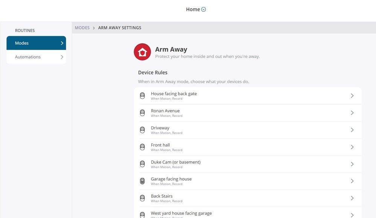
Task: Click camera icon for Driveway
Action: click(142, 130)
